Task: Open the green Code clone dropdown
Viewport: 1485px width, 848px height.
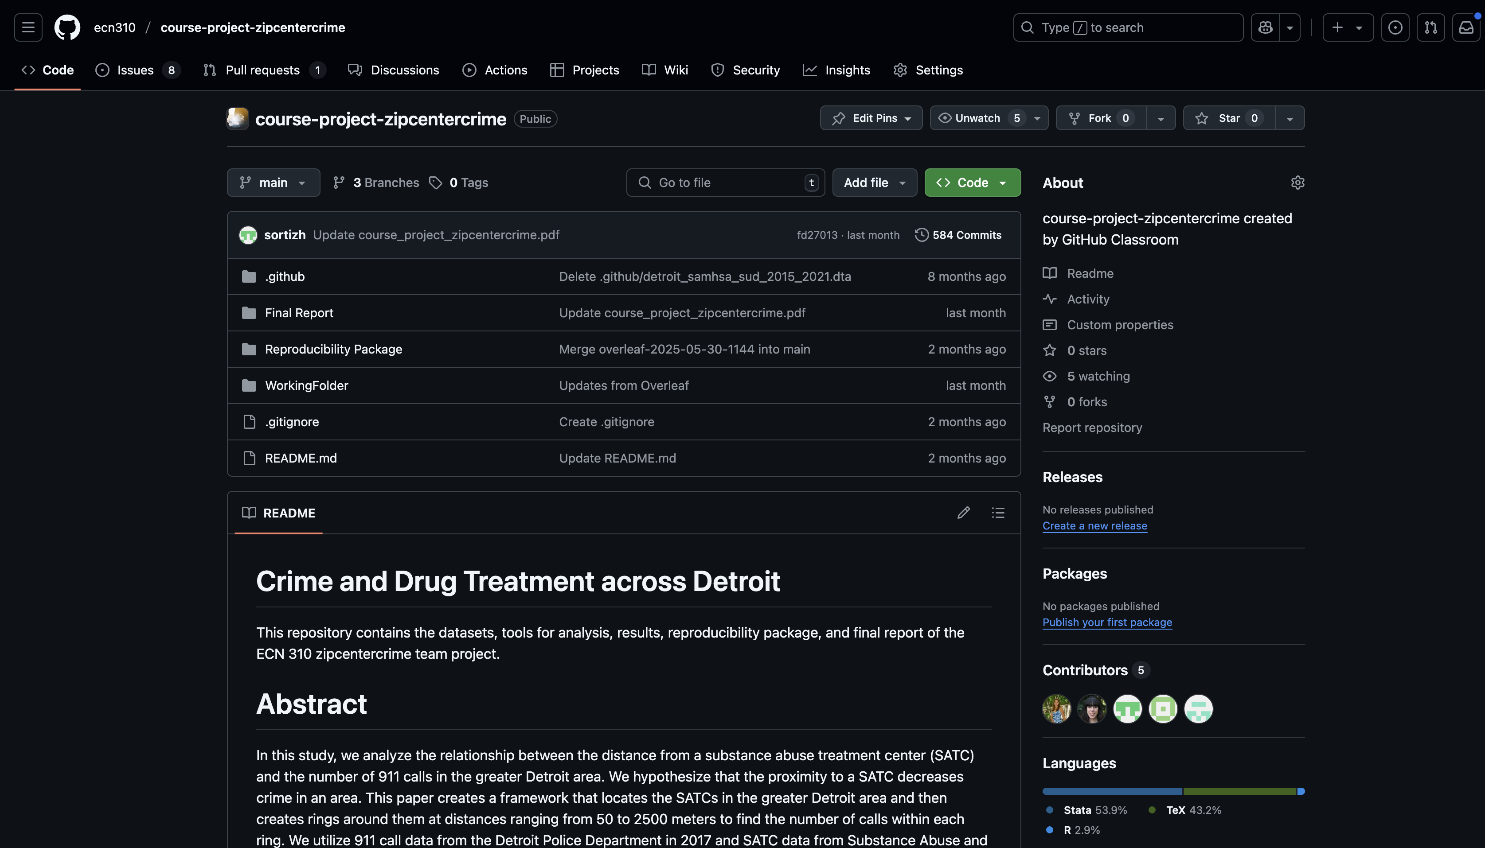Action: 972,183
